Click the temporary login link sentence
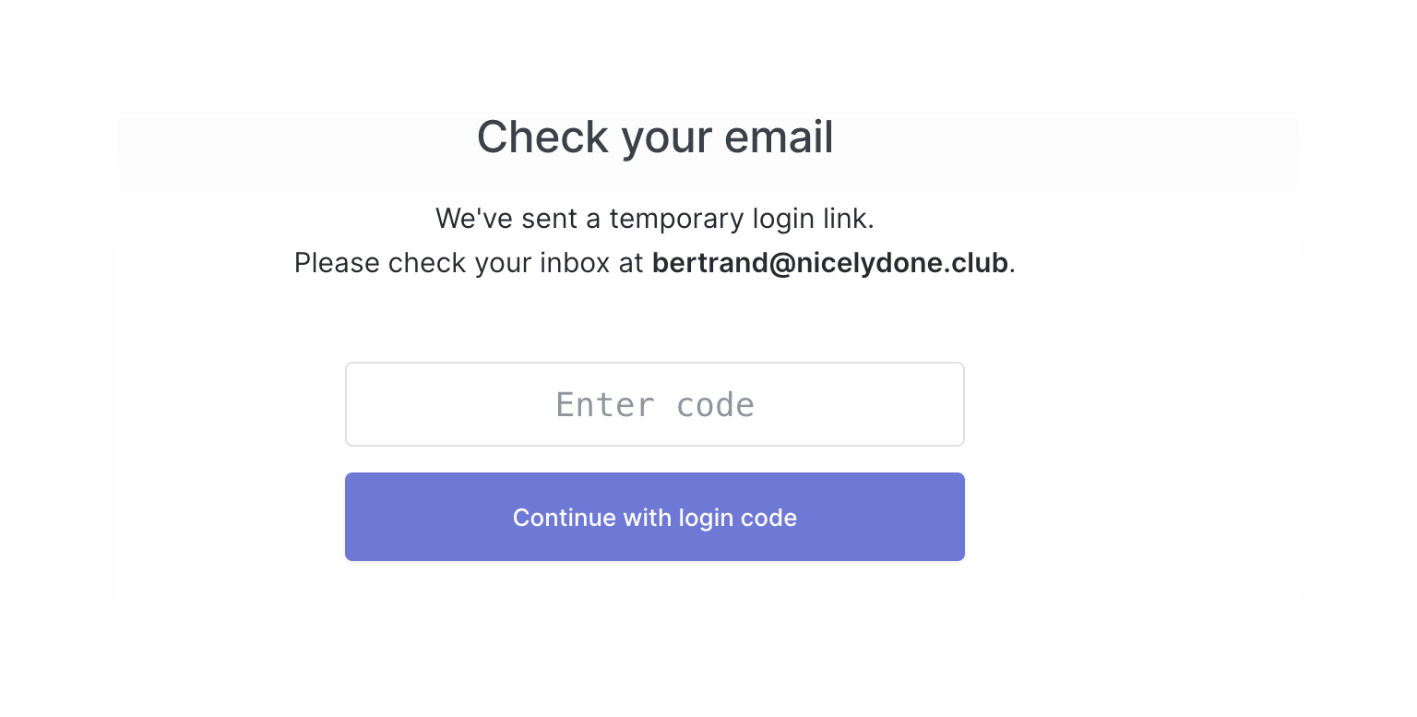Image resolution: width=1417 pixels, height=717 pixels. click(654, 219)
